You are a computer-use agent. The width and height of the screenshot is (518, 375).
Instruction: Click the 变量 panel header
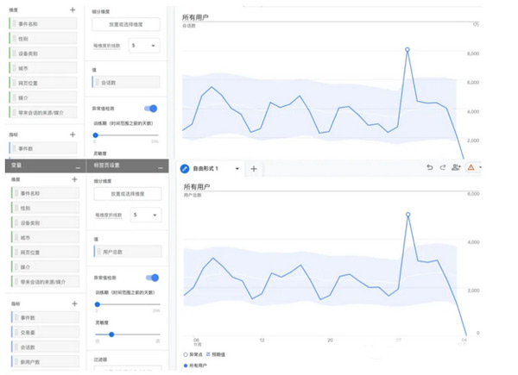pos(35,166)
